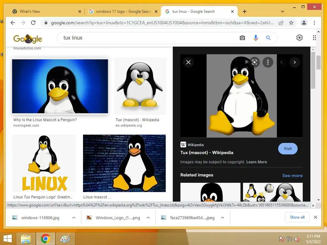View site info lock icon
This screenshot has height=245, width=327.
pyautogui.click(x=46, y=23)
